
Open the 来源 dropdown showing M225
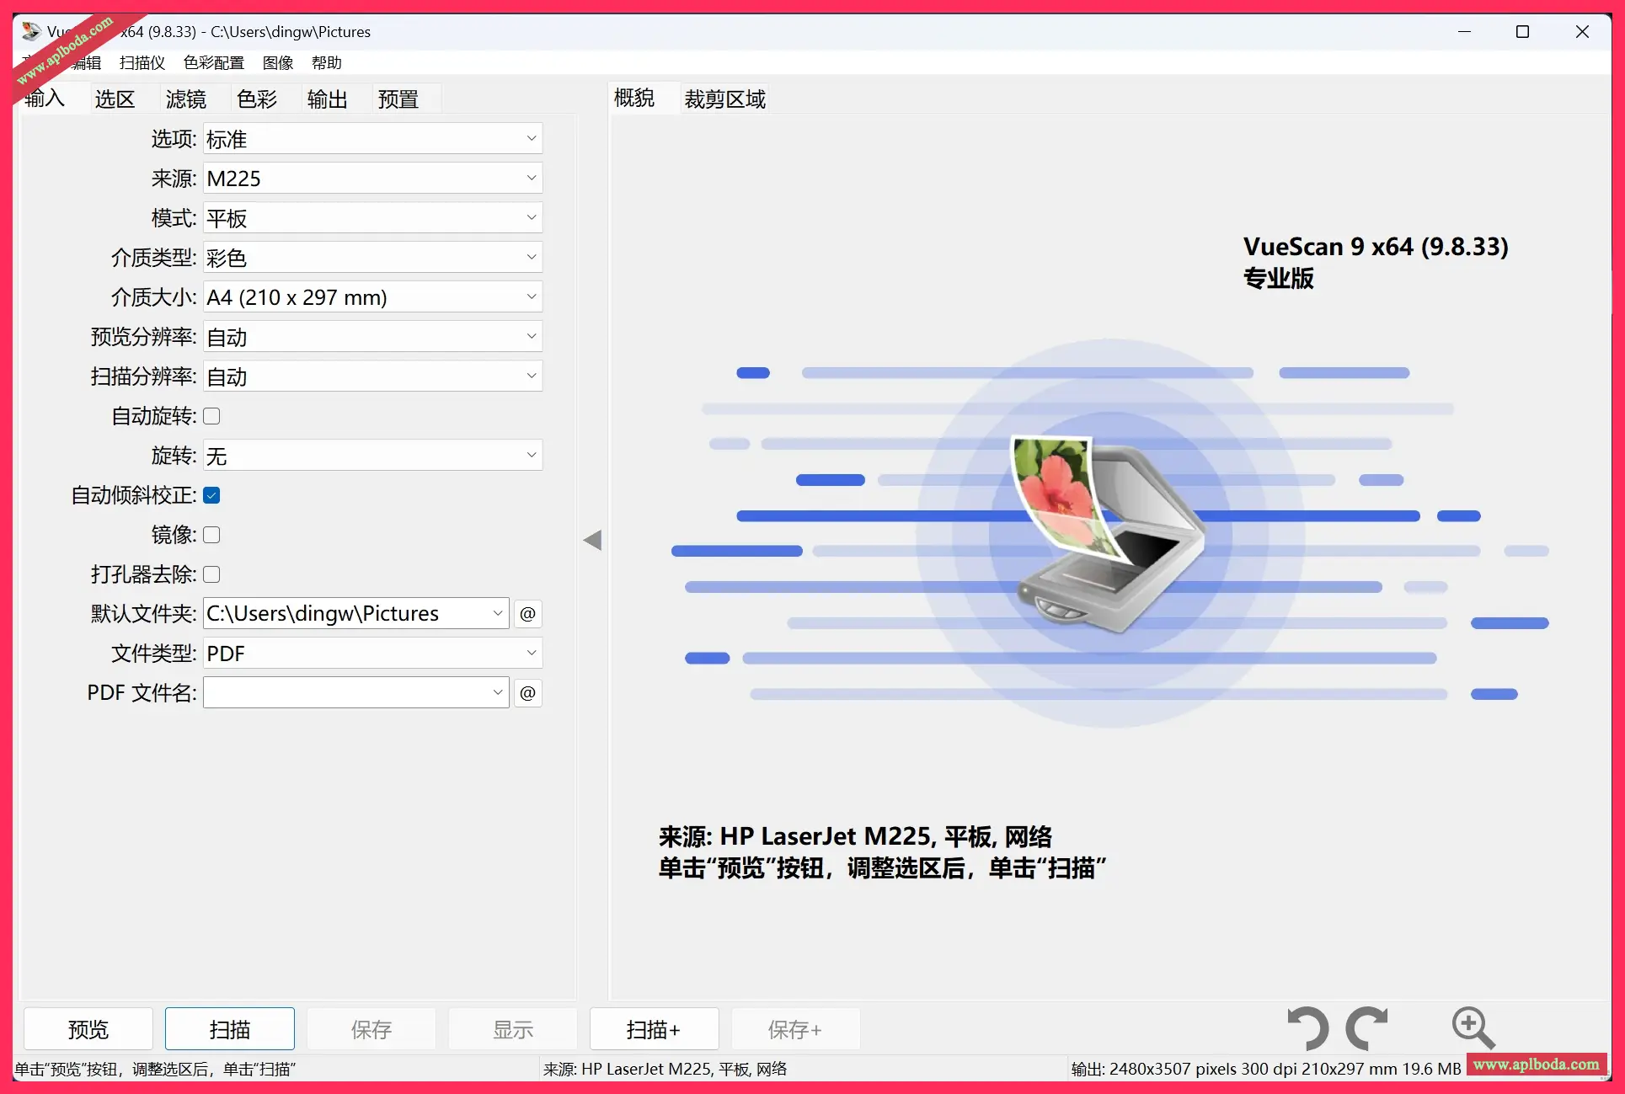click(x=372, y=179)
